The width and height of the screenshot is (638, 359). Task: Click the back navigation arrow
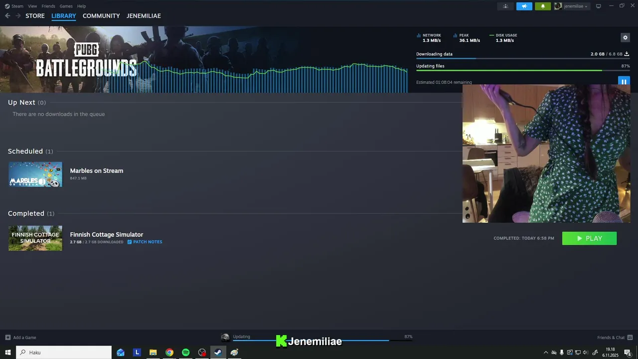pyautogui.click(x=7, y=16)
